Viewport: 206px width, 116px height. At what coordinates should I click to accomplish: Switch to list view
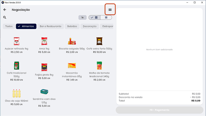click(x=106, y=17)
